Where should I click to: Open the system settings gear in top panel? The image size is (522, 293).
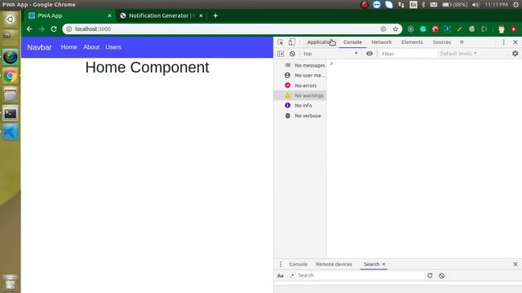[x=515, y=5]
